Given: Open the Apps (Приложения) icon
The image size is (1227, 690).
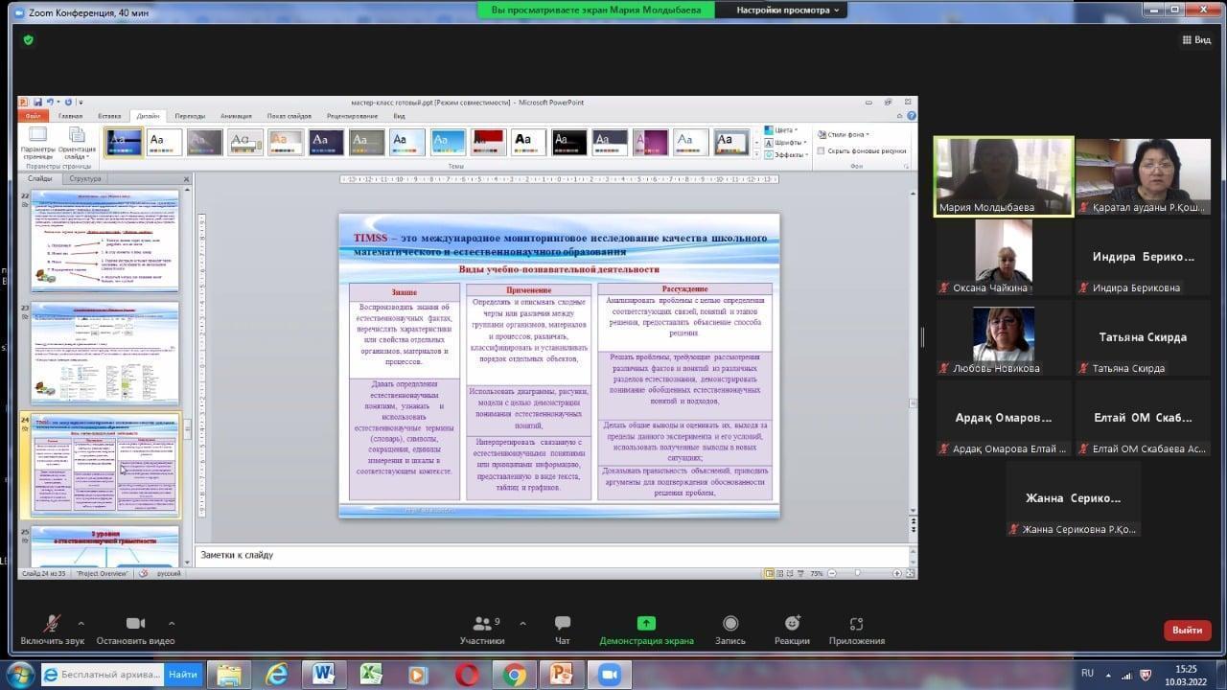Looking at the screenshot, I should click(x=856, y=624).
